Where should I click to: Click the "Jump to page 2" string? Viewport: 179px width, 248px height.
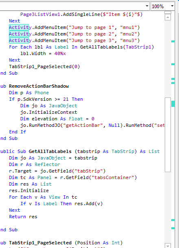click(x=91, y=34)
